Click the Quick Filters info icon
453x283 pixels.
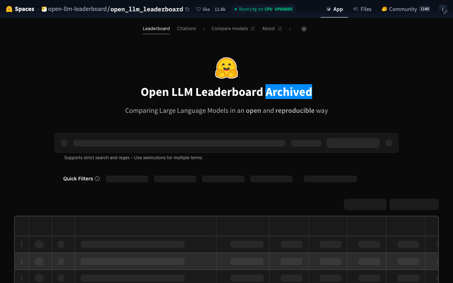pos(97,179)
